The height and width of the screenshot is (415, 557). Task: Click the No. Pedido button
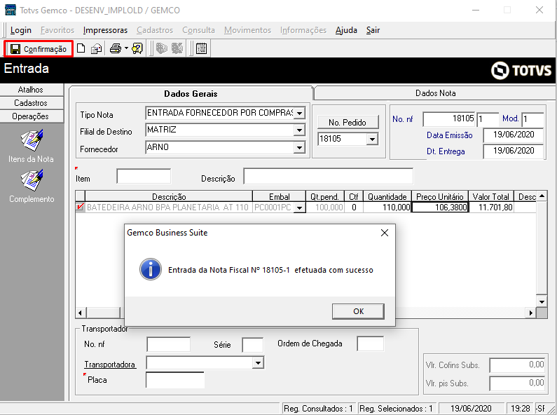tap(348, 122)
